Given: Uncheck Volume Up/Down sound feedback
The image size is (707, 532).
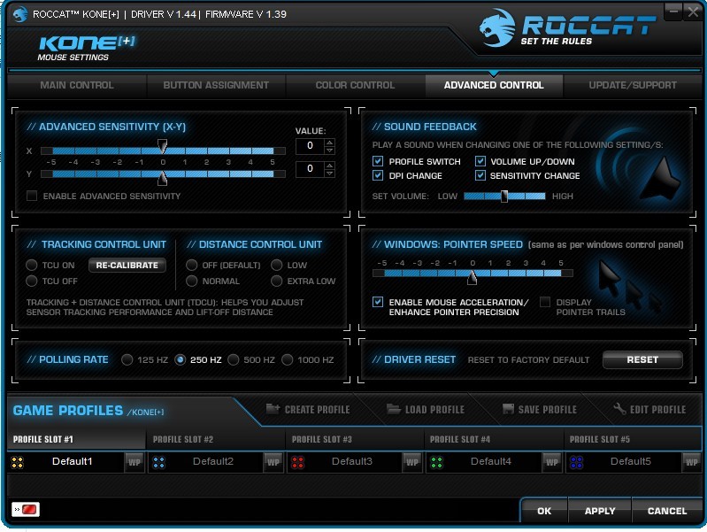Looking at the screenshot, I should coord(480,161).
